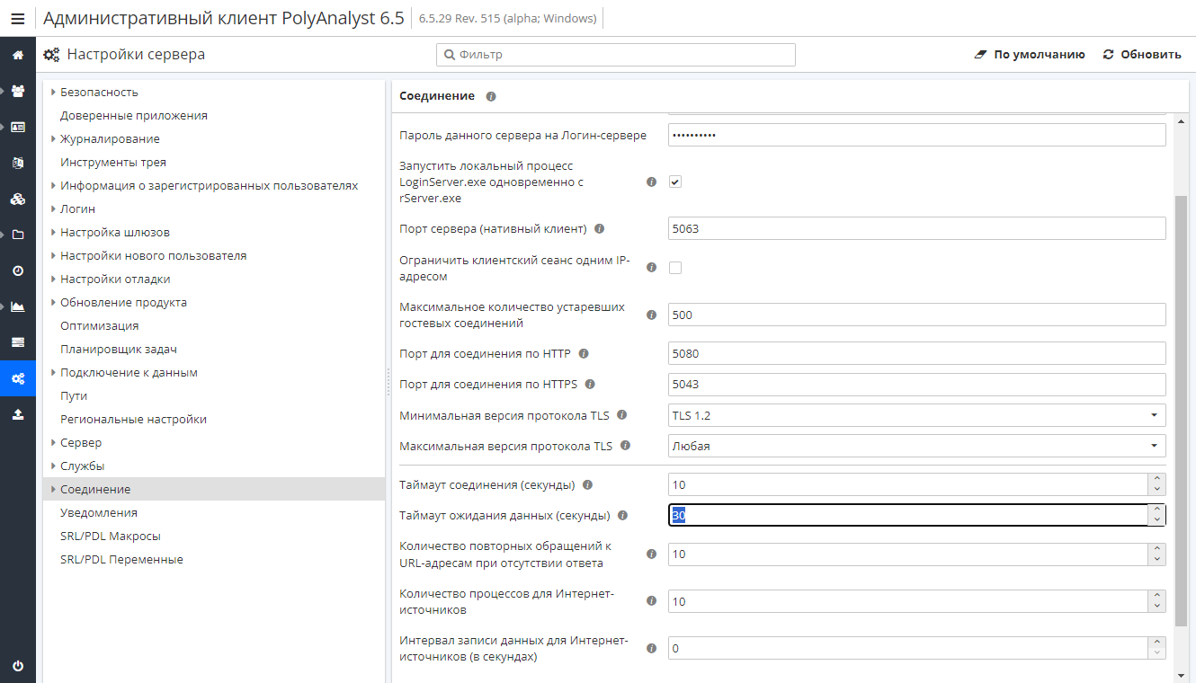Expand the Безопасность tree node
The height and width of the screenshot is (683, 1196).
(53, 92)
